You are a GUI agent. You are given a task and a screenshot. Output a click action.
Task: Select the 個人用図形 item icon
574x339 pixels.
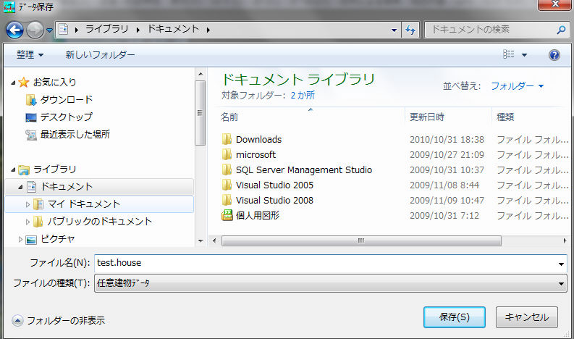point(227,215)
